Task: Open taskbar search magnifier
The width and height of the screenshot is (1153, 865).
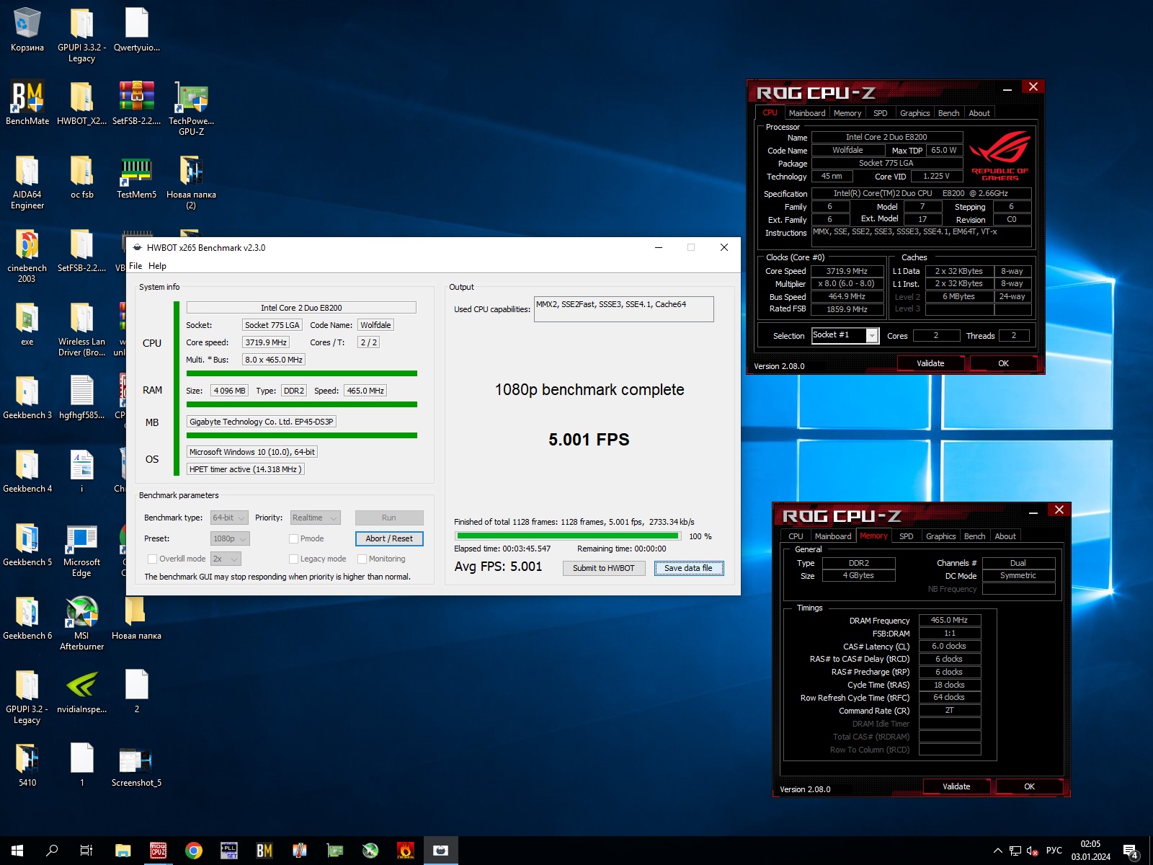Action: click(x=52, y=851)
